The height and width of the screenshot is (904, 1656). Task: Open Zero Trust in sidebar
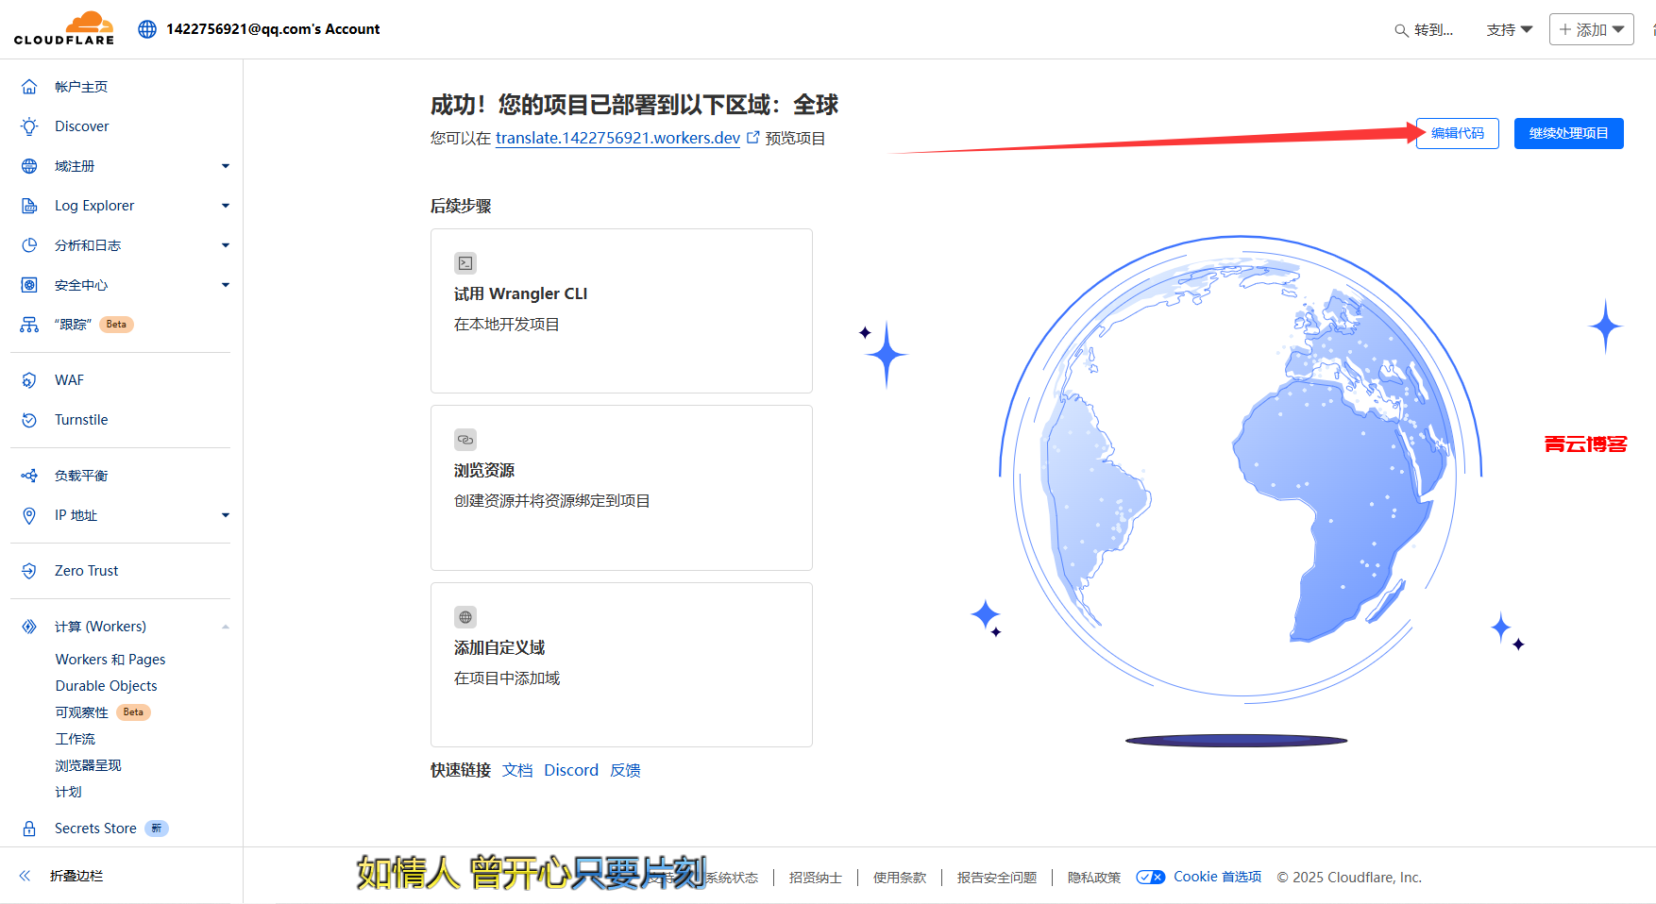[87, 571]
